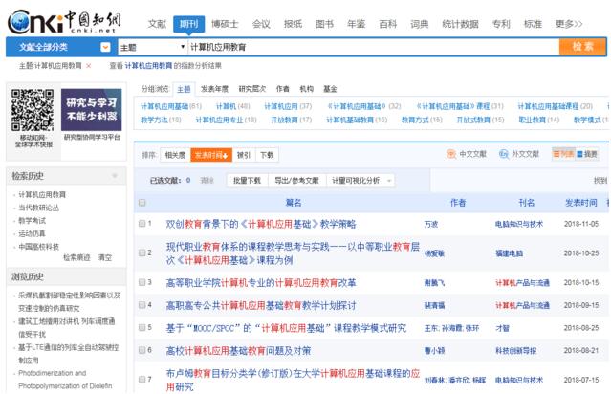
Task: Open the 年鉴 tab
Action: [356, 24]
